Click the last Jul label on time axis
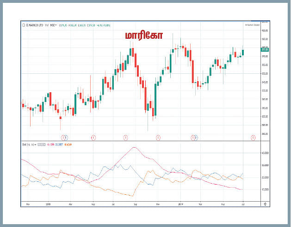The image size is (291, 227). [x=243, y=204]
